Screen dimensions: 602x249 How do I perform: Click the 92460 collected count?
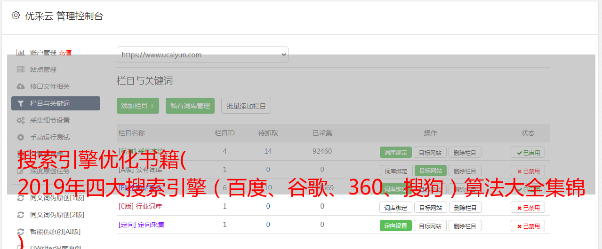[322, 151]
